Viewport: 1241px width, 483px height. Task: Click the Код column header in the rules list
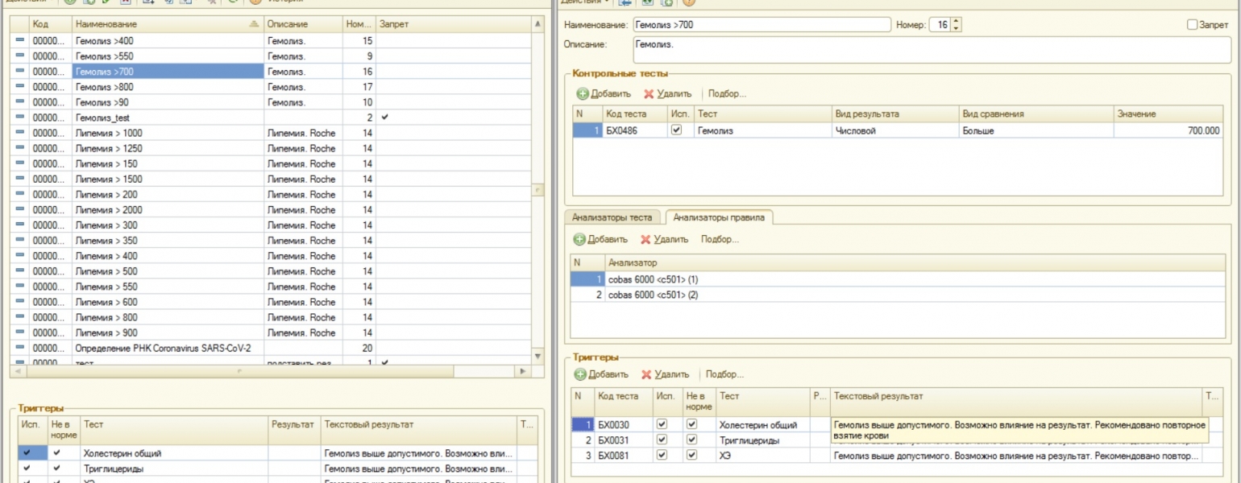pos(50,25)
